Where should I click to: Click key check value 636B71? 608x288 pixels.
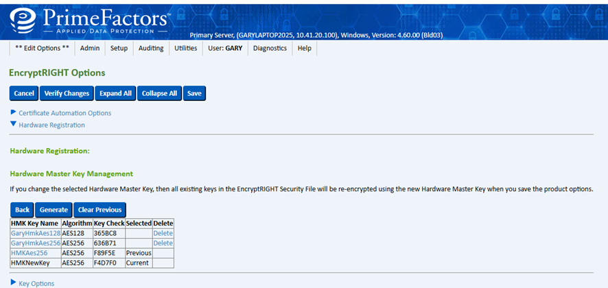[x=109, y=243]
